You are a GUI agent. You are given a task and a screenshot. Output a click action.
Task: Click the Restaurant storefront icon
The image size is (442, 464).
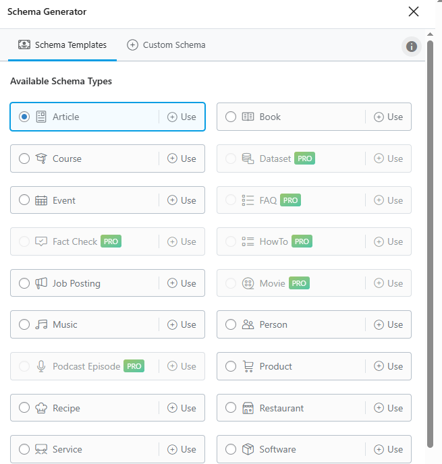(248, 408)
